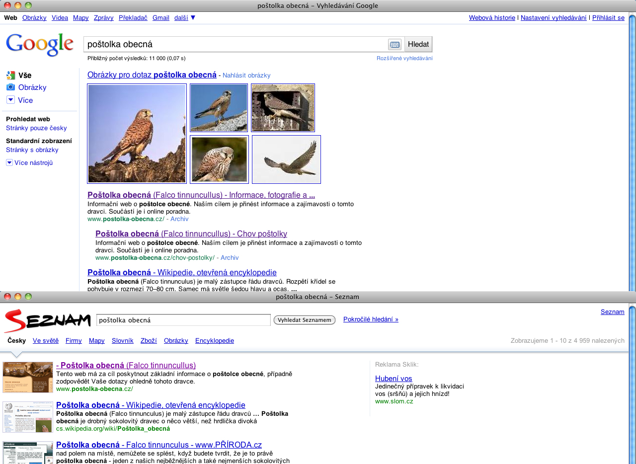Open the další dropdown in Google top bar
This screenshot has height=464, width=636.
185,17
